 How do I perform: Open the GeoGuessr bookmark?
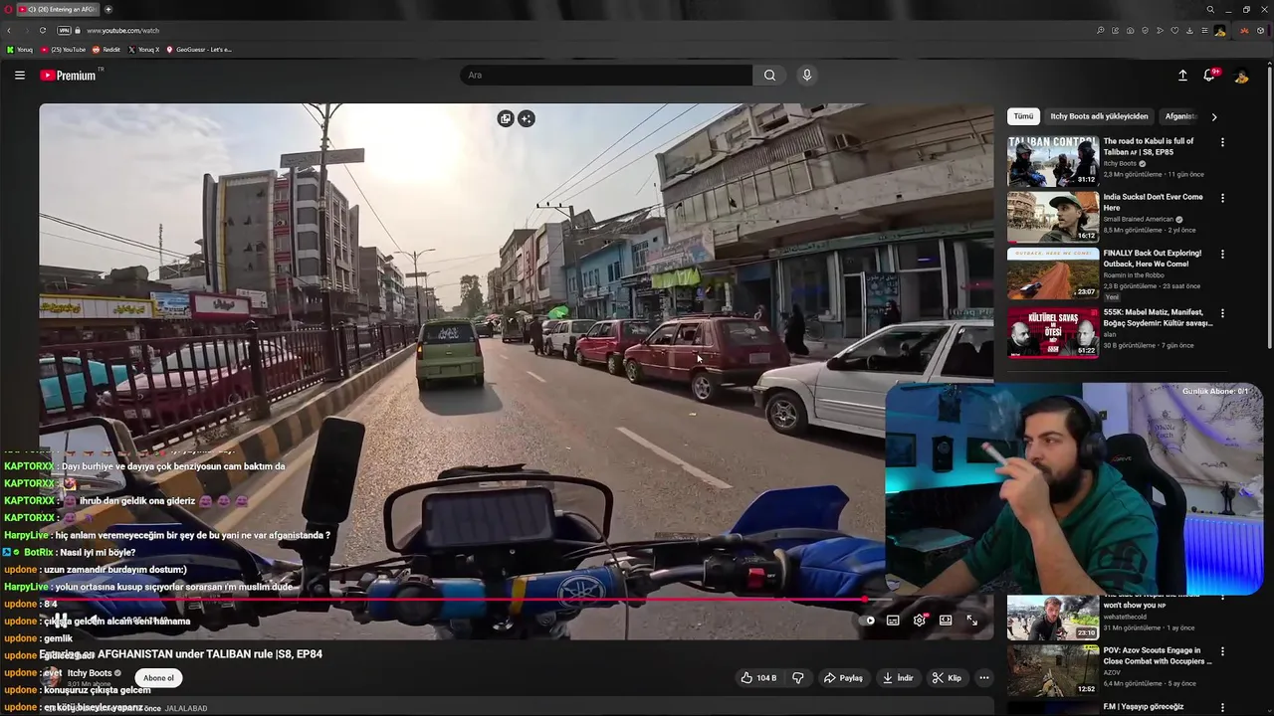[x=199, y=49]
